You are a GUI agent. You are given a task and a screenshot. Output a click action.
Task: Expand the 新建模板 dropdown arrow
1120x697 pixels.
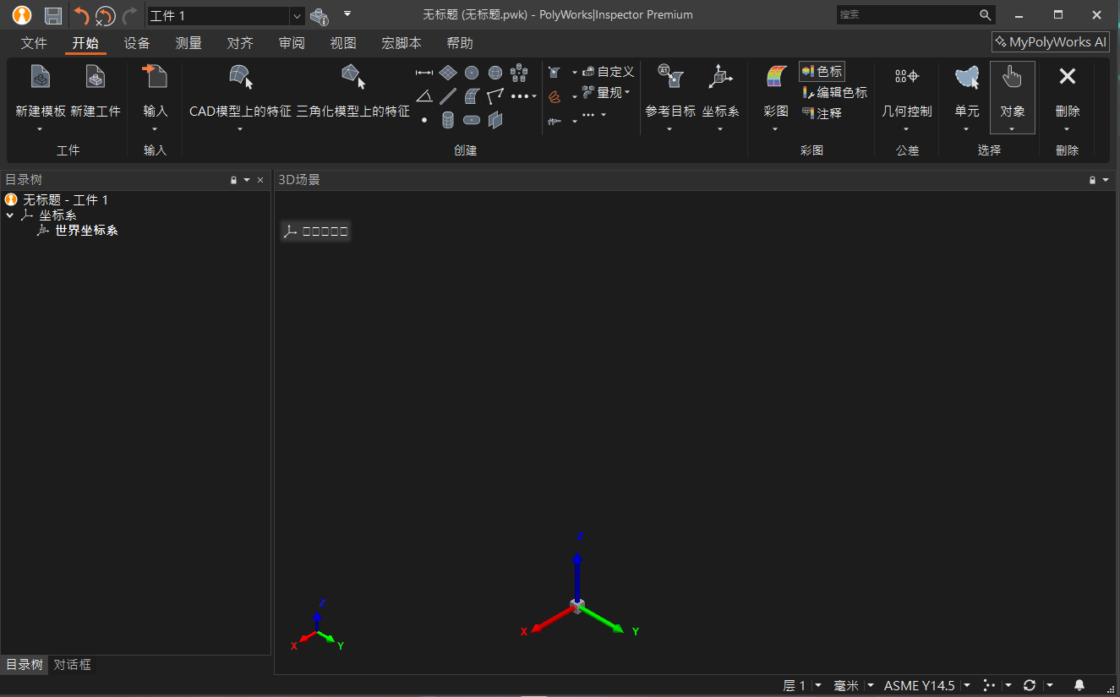(x=41, y=129)
